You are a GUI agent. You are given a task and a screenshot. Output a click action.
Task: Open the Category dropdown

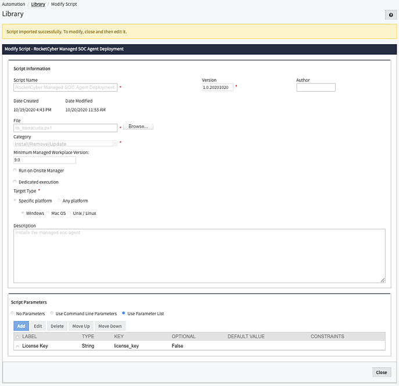pyautogui.click(x=66, y=144)
